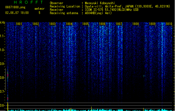Click the 0.8 kHz axis label

coord(2,78)
